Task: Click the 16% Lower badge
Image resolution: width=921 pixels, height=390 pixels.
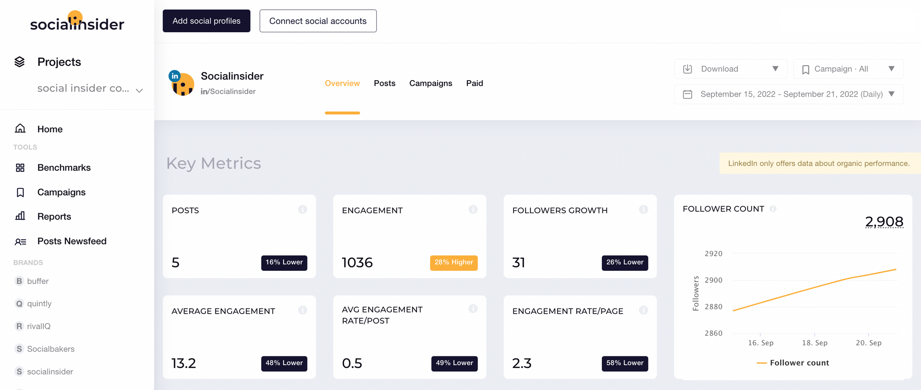Action: (284, 262)
